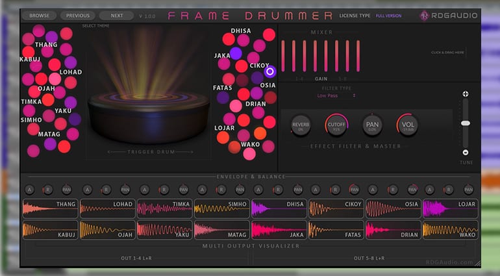Click attack knob above LOHAD slot
Image resolution: width=500 pixels, height=276 pixels.
(87, 190)
